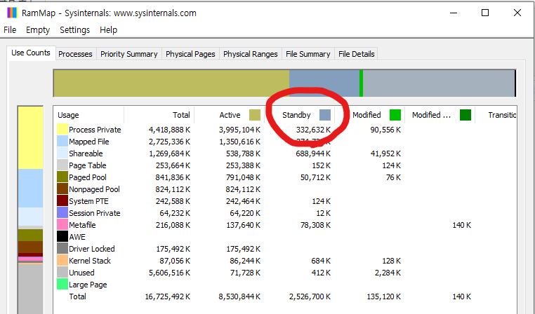Screen dimensions: 535x314
Task: Click the Standby column blue color swatch
Action: pos(324,115)
